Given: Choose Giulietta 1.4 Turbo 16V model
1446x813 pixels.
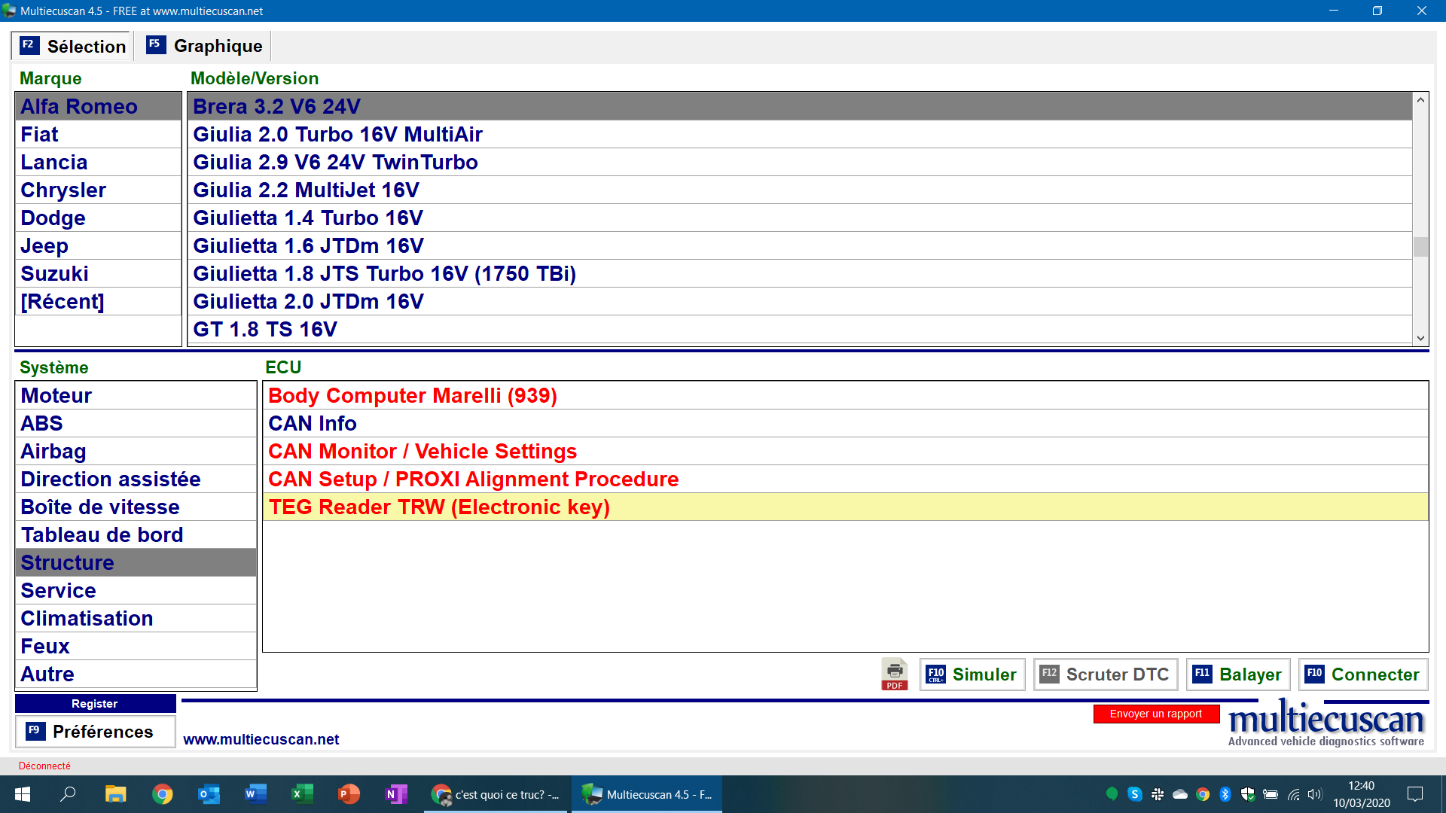Looking at the screenshot, I should (308, 218).
